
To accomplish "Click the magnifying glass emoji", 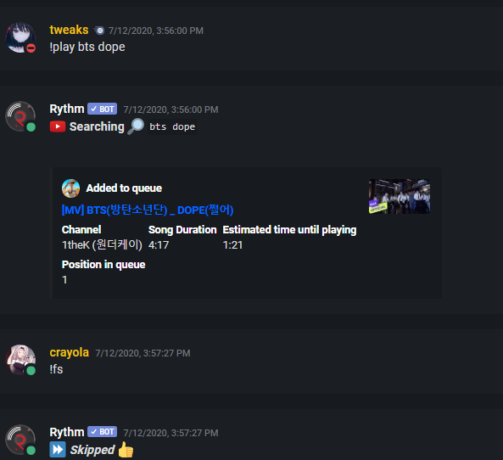I will click(x=136, y=126).
